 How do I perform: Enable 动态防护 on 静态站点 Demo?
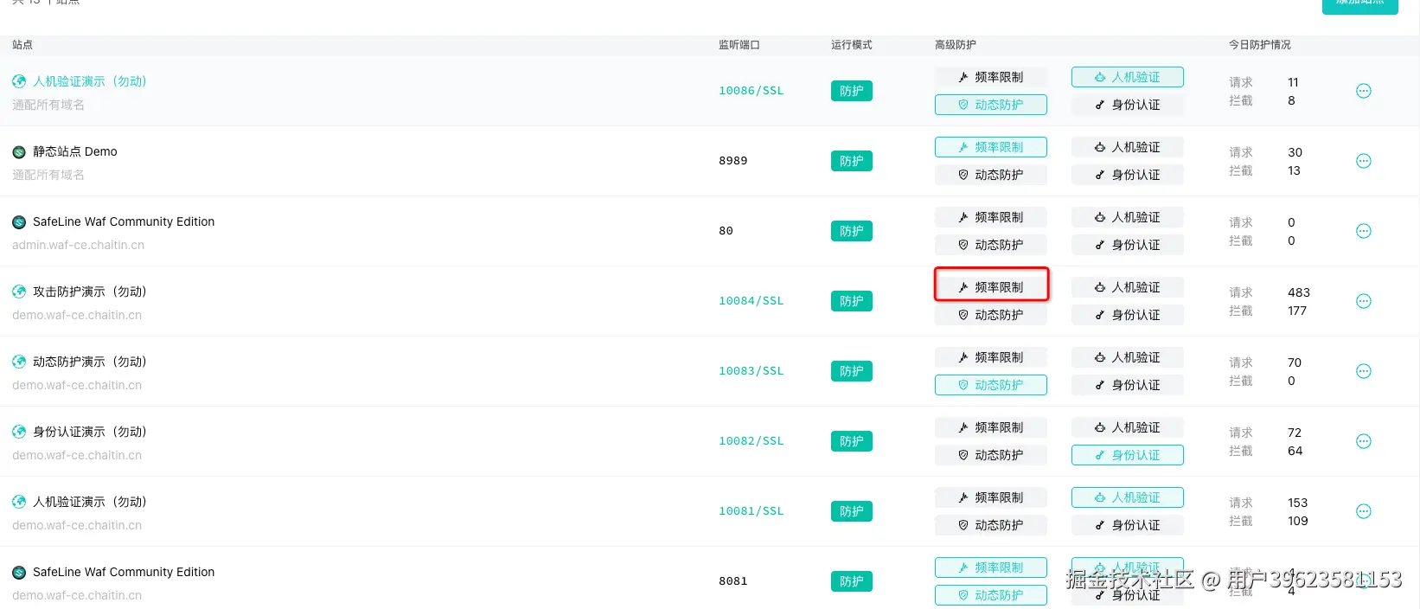tap(991, 175)
